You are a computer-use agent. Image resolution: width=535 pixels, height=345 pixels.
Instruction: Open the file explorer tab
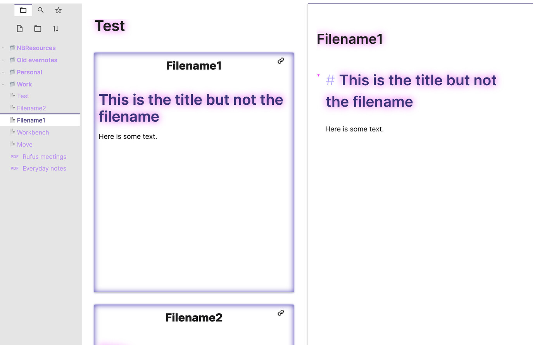pos(23,10)
